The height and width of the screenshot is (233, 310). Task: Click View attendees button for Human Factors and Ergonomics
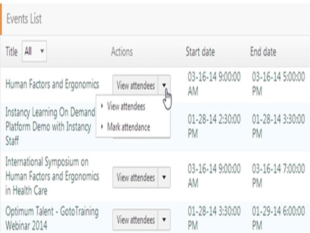pyautogui.click(x=136, y=85)
